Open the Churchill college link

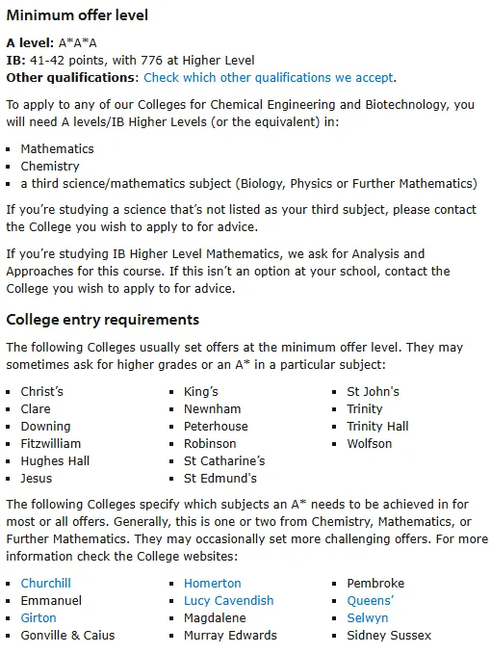click(x=46, y=583)
